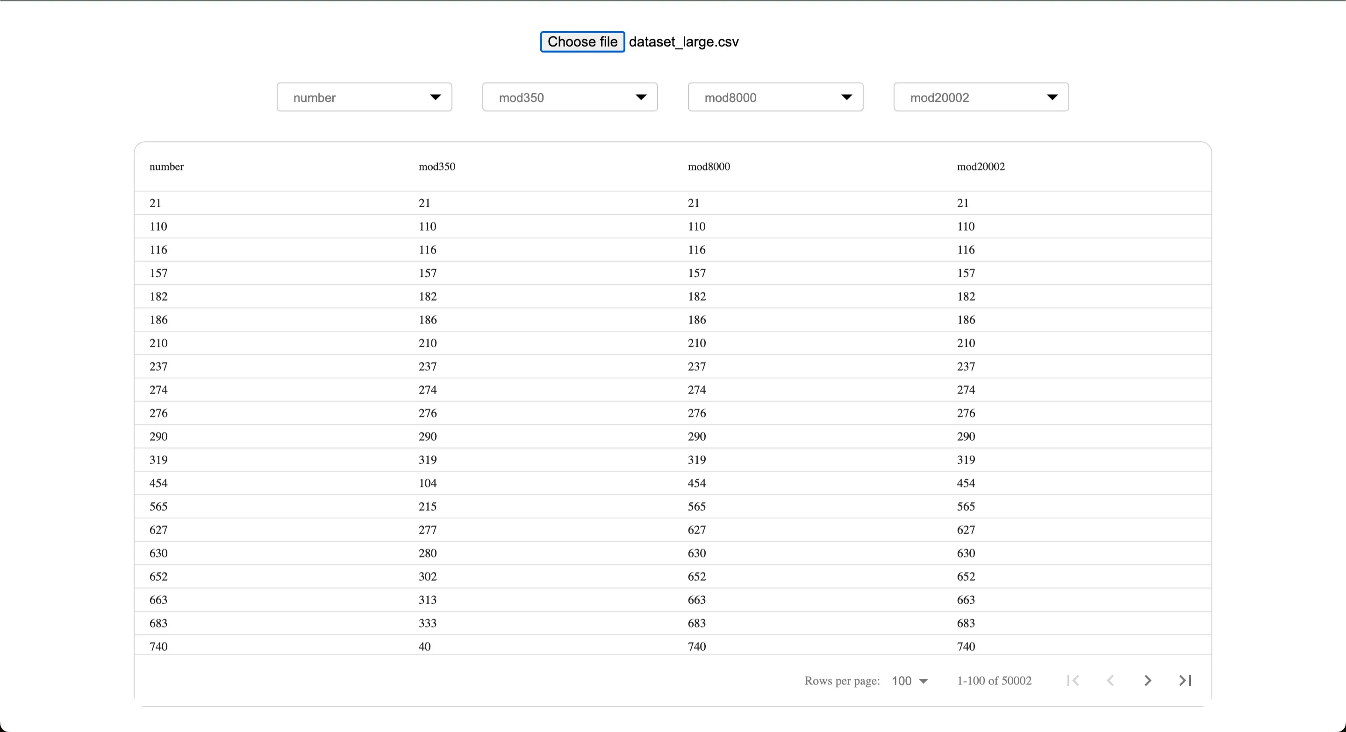The width and height of the screenshot is (1346, 732).
Task: Click number cell 237
Action: [x=158, y=366]
